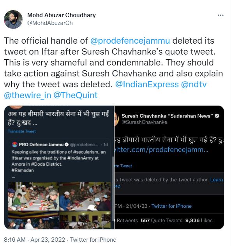Click the twitter.com/prodefencejamm link

161,150
